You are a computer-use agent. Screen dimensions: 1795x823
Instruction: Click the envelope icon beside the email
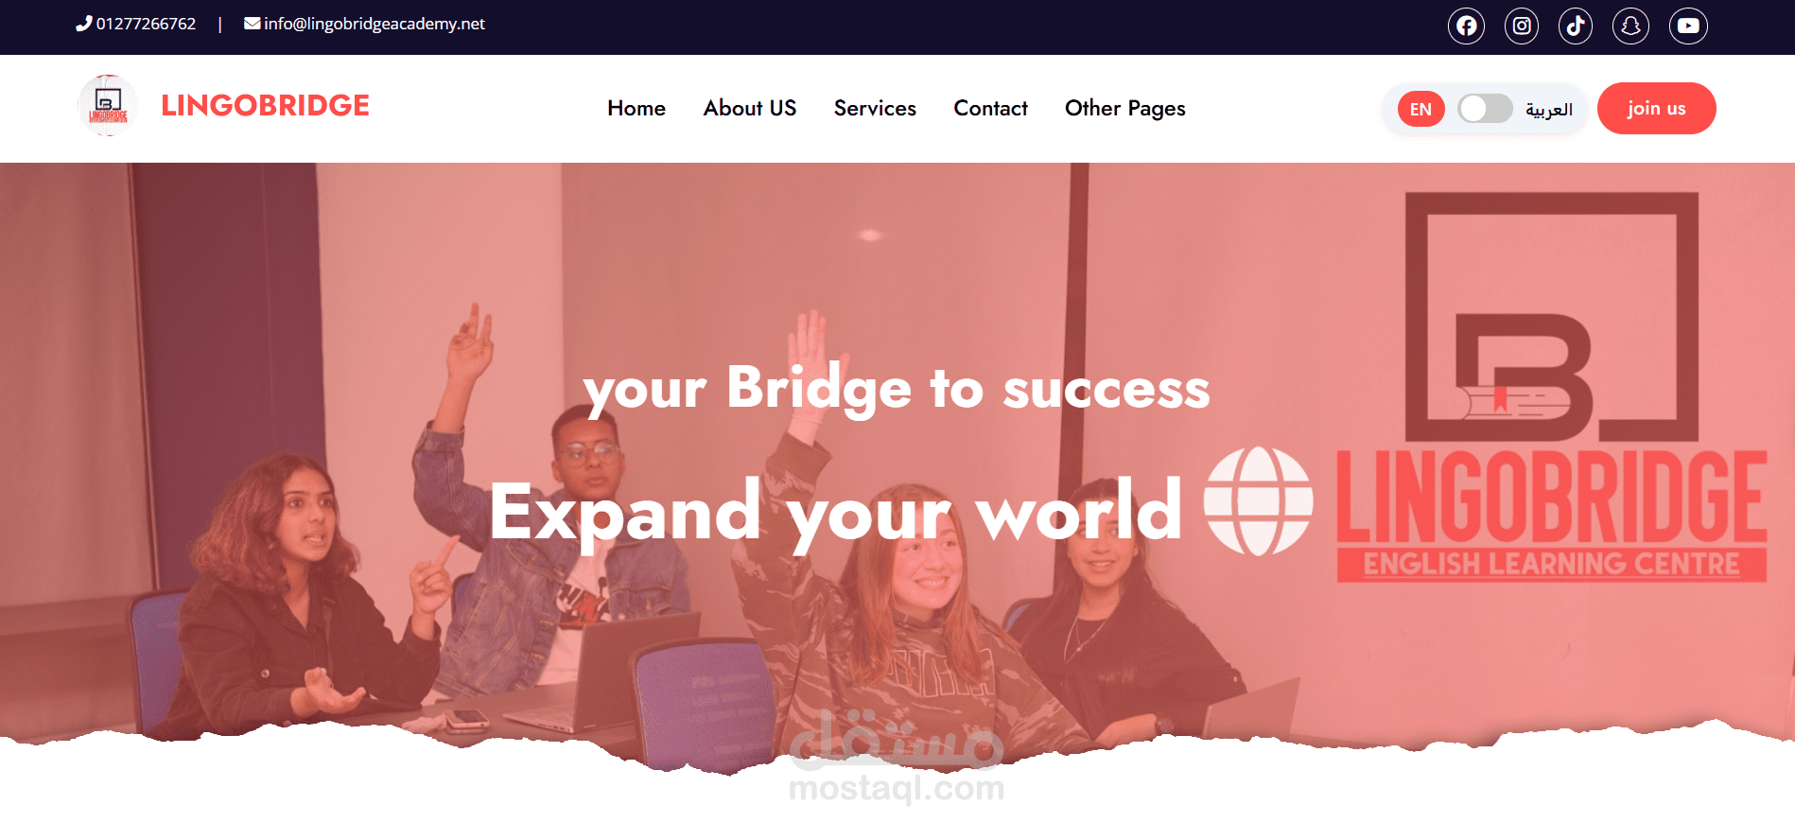pyautogui.click(x=252, y=24)
